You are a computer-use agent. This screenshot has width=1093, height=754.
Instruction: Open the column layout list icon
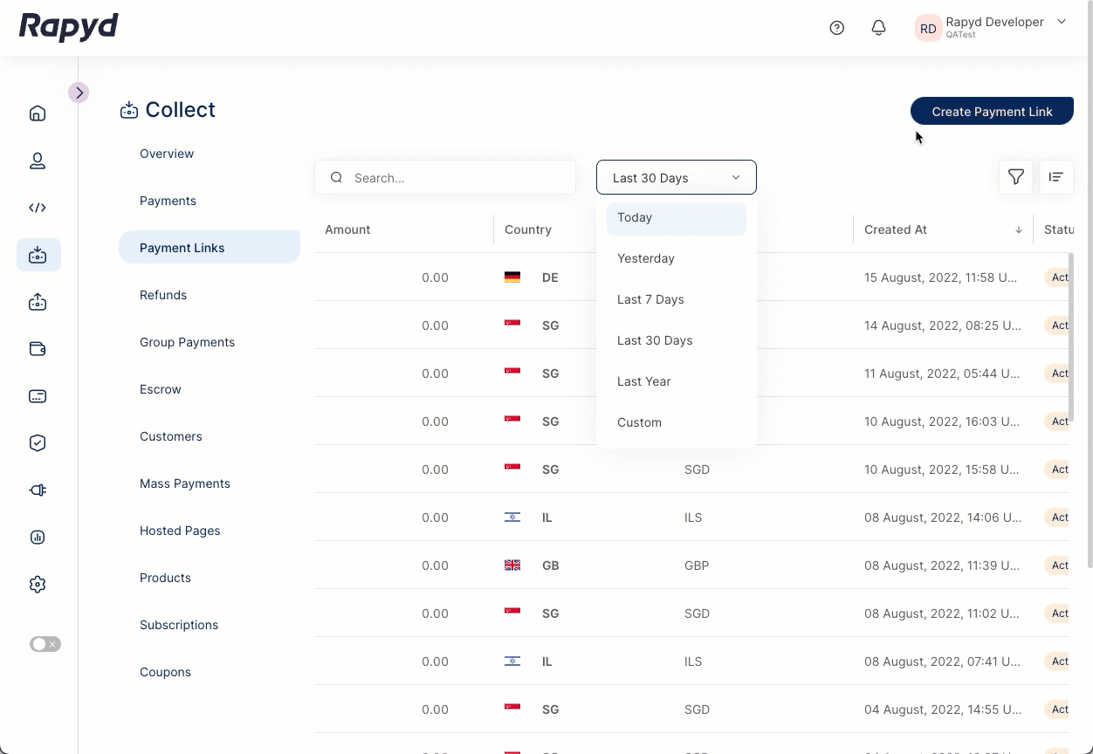[1056, 177]
